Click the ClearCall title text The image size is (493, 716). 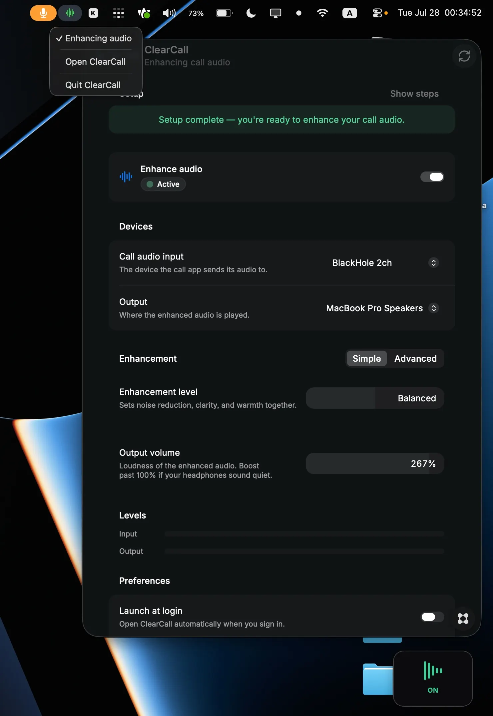166,50
